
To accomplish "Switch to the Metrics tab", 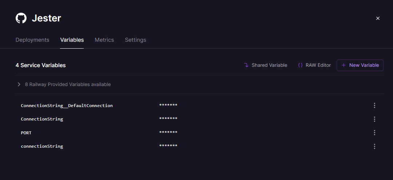I will tap(104, 40).
